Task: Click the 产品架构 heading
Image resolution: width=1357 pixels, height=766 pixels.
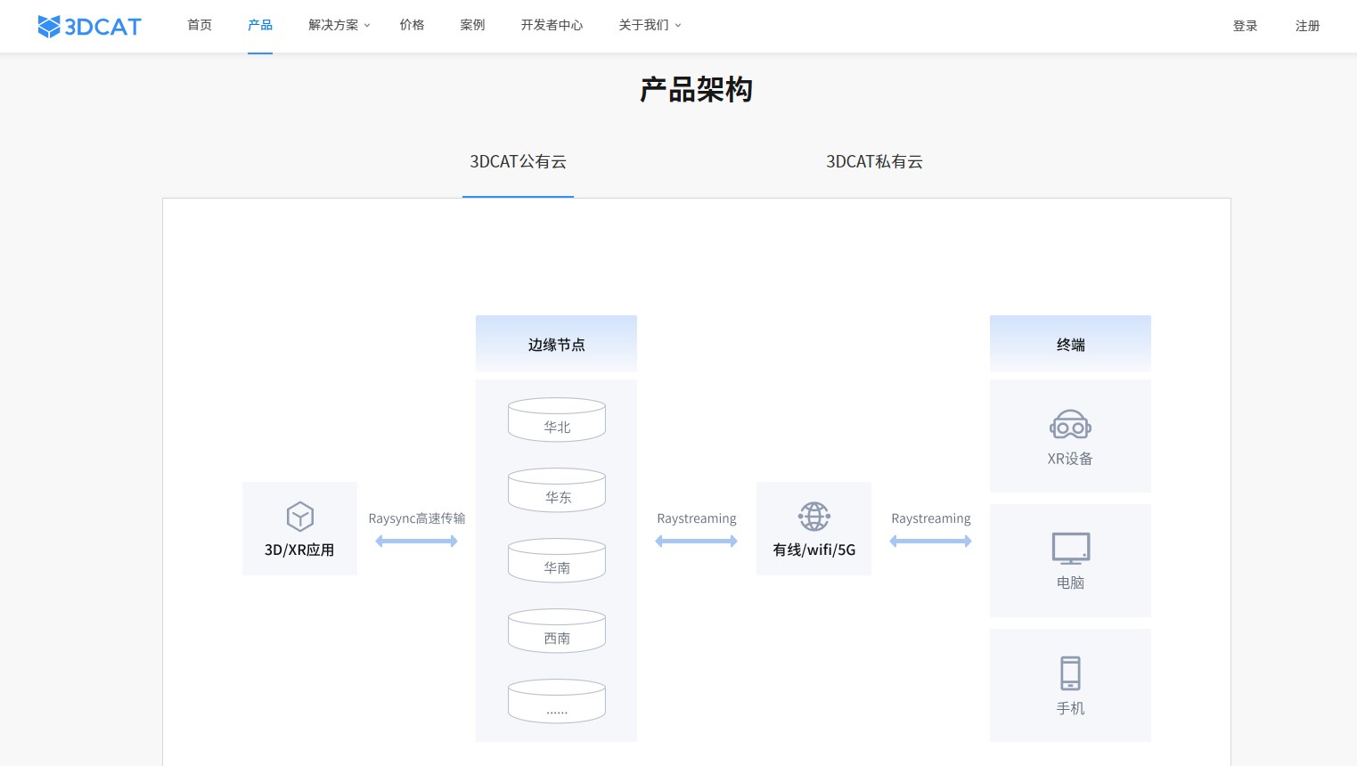Action: [x=696, y=90]
